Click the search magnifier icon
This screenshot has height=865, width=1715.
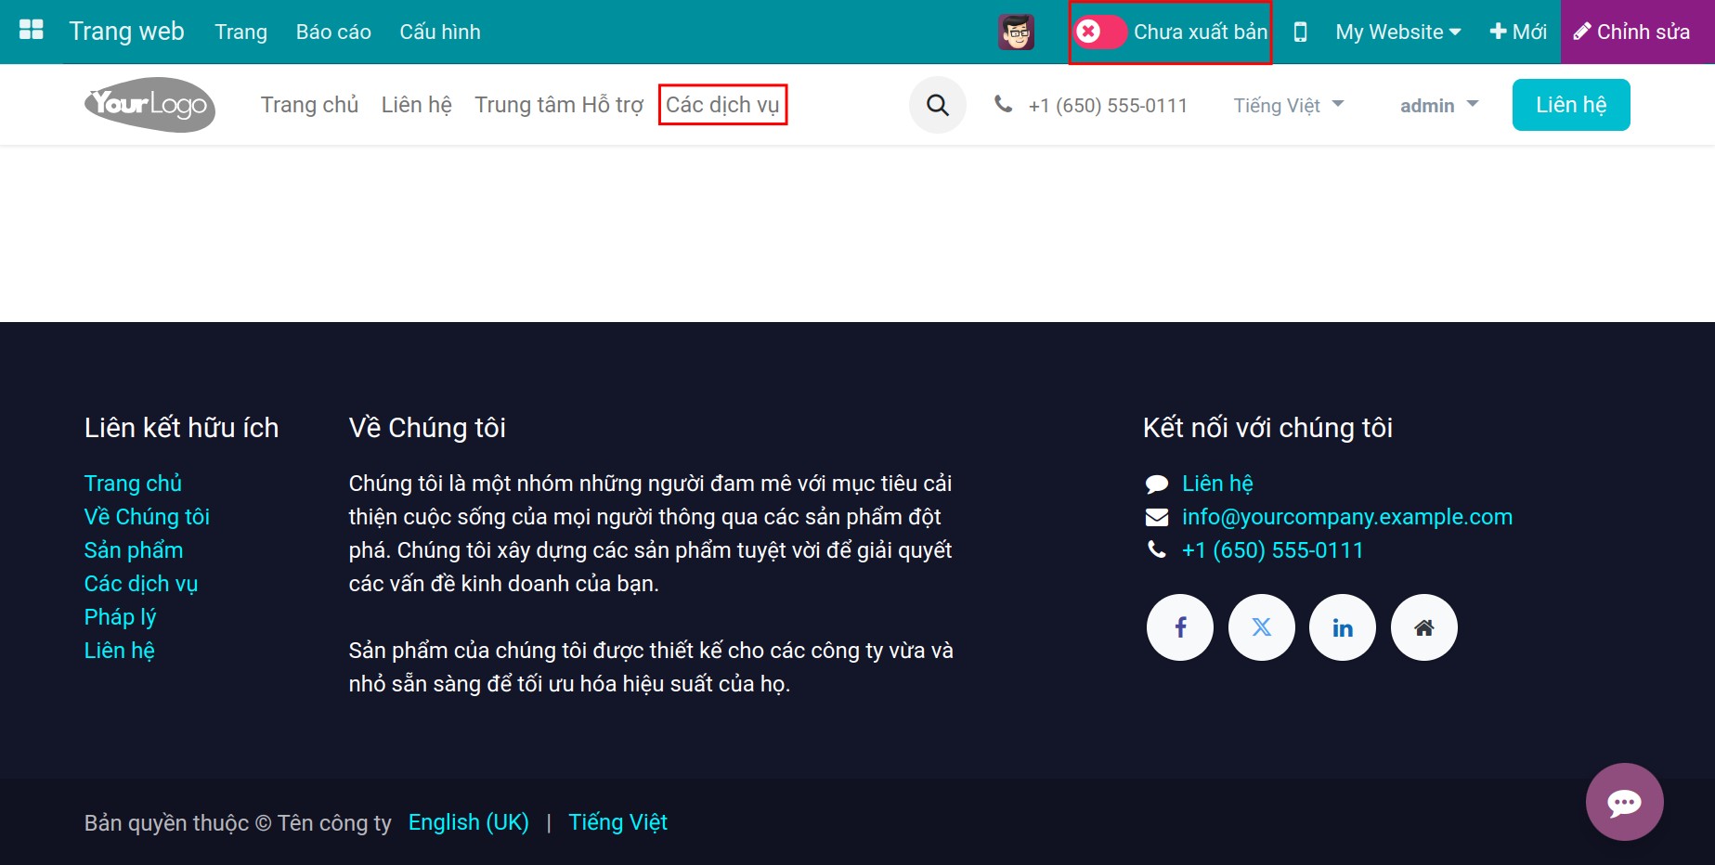938,105
